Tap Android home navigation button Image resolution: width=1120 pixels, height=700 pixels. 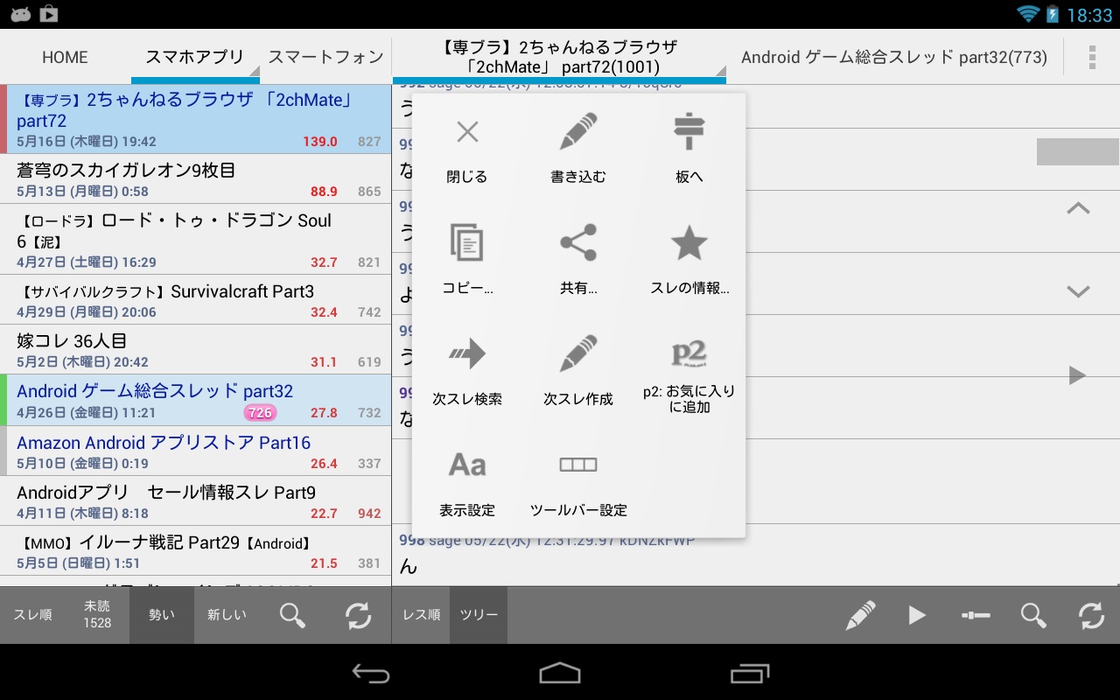tap(560, 672)
